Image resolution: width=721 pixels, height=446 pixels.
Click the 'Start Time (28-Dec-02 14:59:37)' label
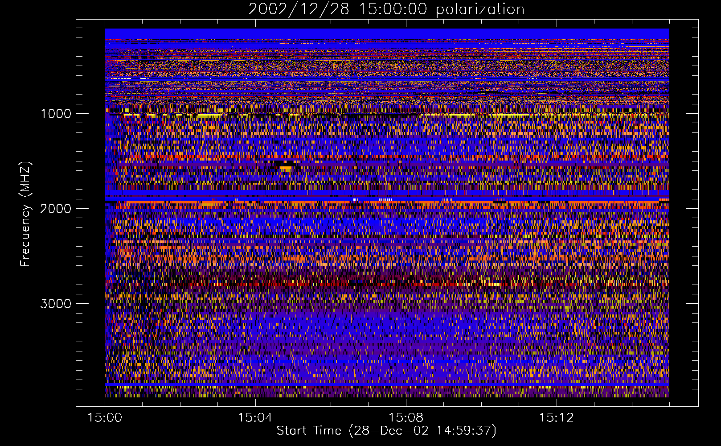tap(386, 431)
